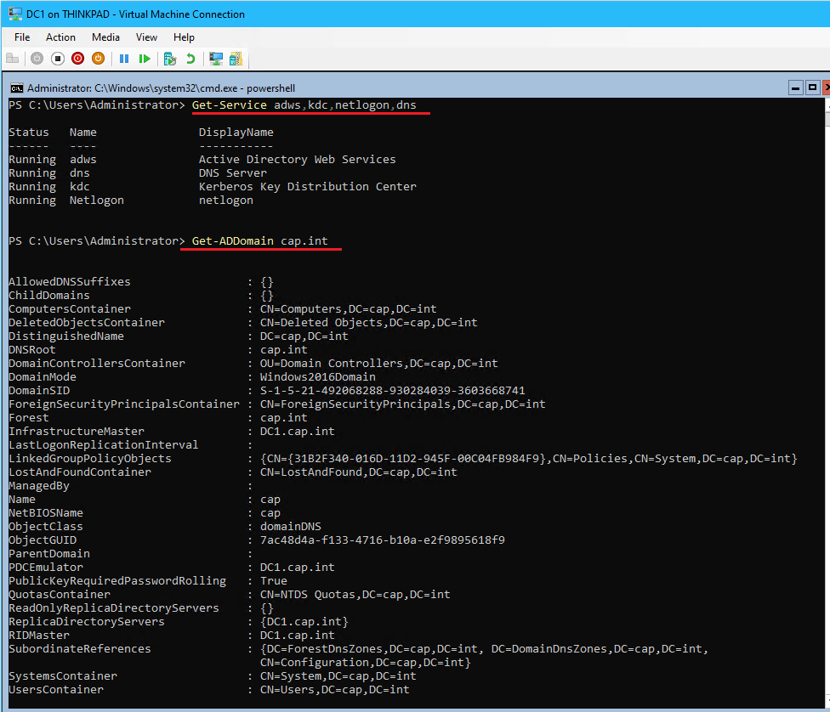Screen dimensions: 830x712
Task: Maximize the cmd.exe powershell window
Action: (x=812, y=88)
